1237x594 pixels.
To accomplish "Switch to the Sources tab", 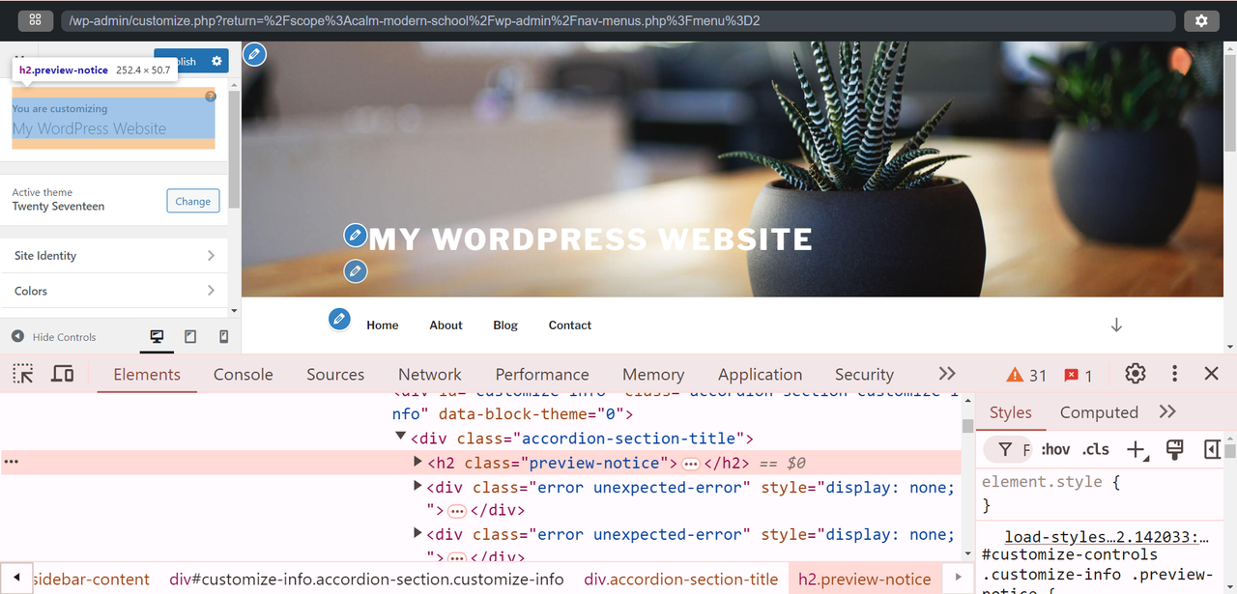I will 335,375.
